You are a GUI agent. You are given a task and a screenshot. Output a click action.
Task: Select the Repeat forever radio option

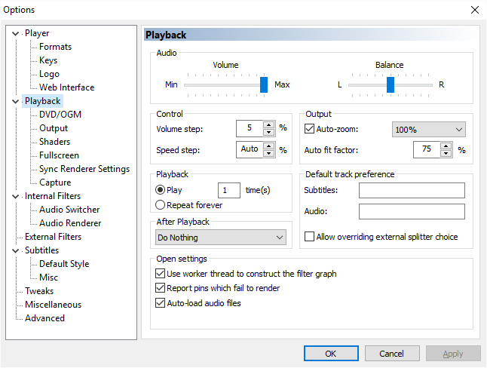click(x=160, y=204)
